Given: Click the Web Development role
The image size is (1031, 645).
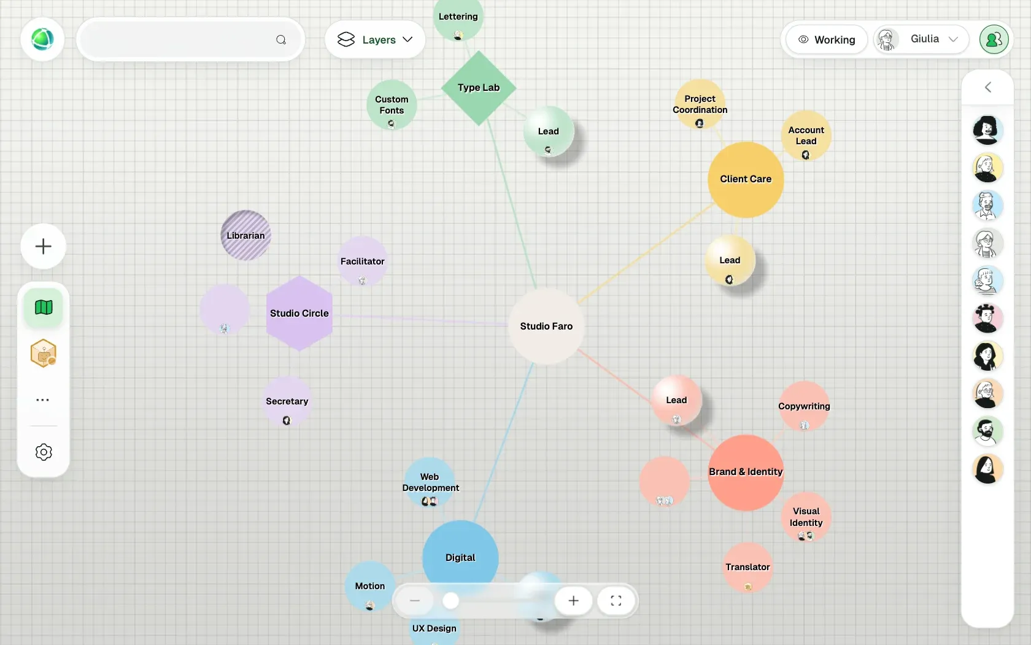Looking at the screenshot, I should tap(430, 482).
